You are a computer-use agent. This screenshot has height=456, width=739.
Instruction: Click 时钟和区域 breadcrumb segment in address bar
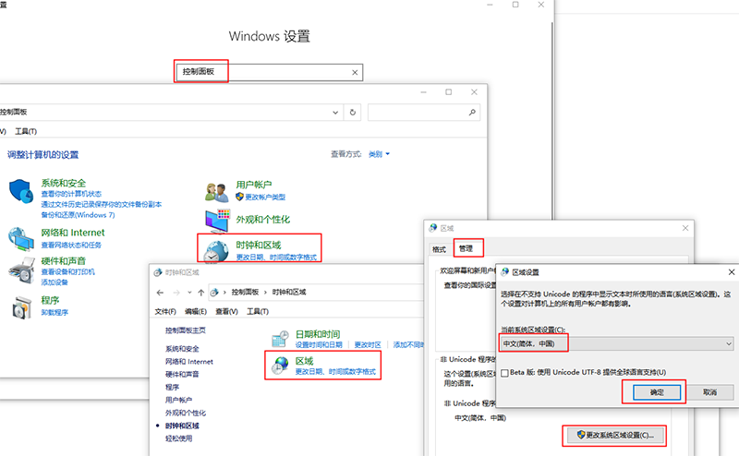point(289,292)
